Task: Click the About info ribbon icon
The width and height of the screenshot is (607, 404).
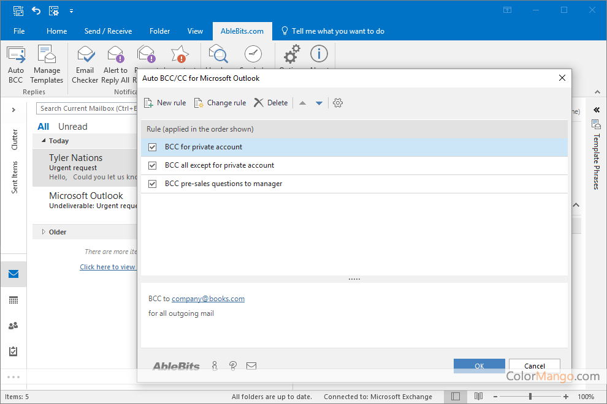Action: tap(319, 54)
